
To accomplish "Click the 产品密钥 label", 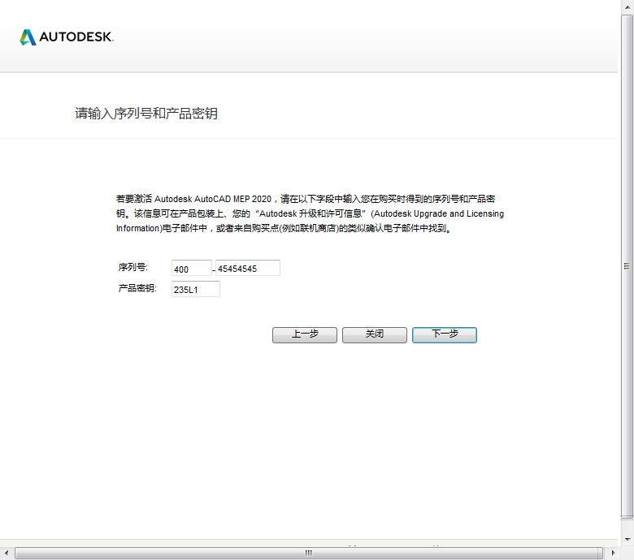I will coord(137,288).
